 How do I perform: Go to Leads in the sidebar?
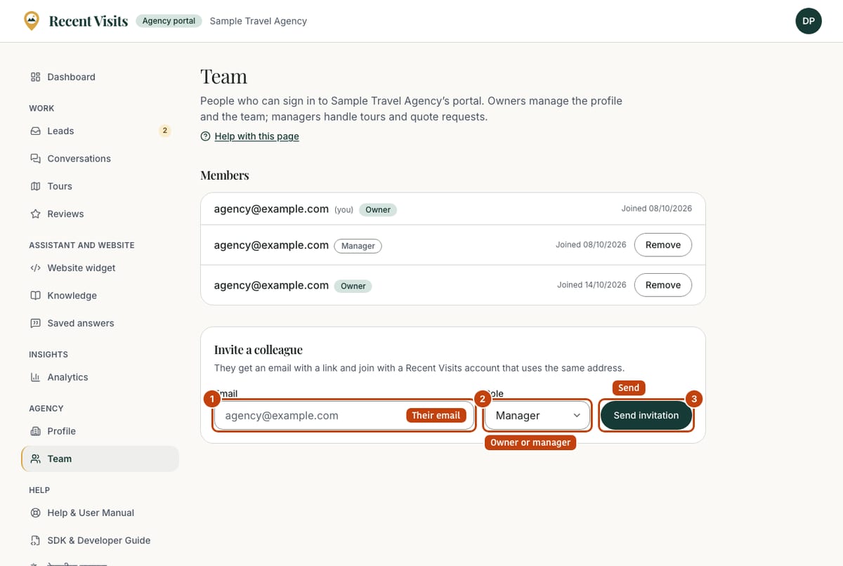[x=100, y=131]
